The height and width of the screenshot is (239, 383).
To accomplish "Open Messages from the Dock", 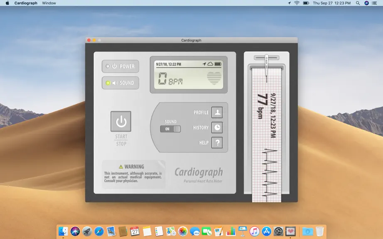I will 195,231.
